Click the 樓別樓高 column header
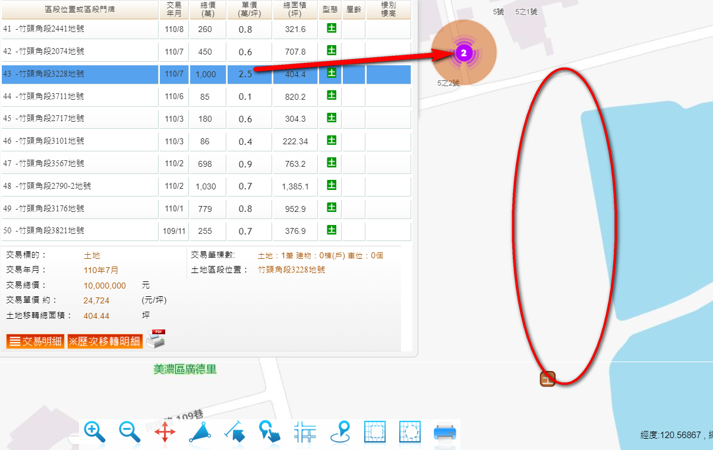 click(389, 9)
